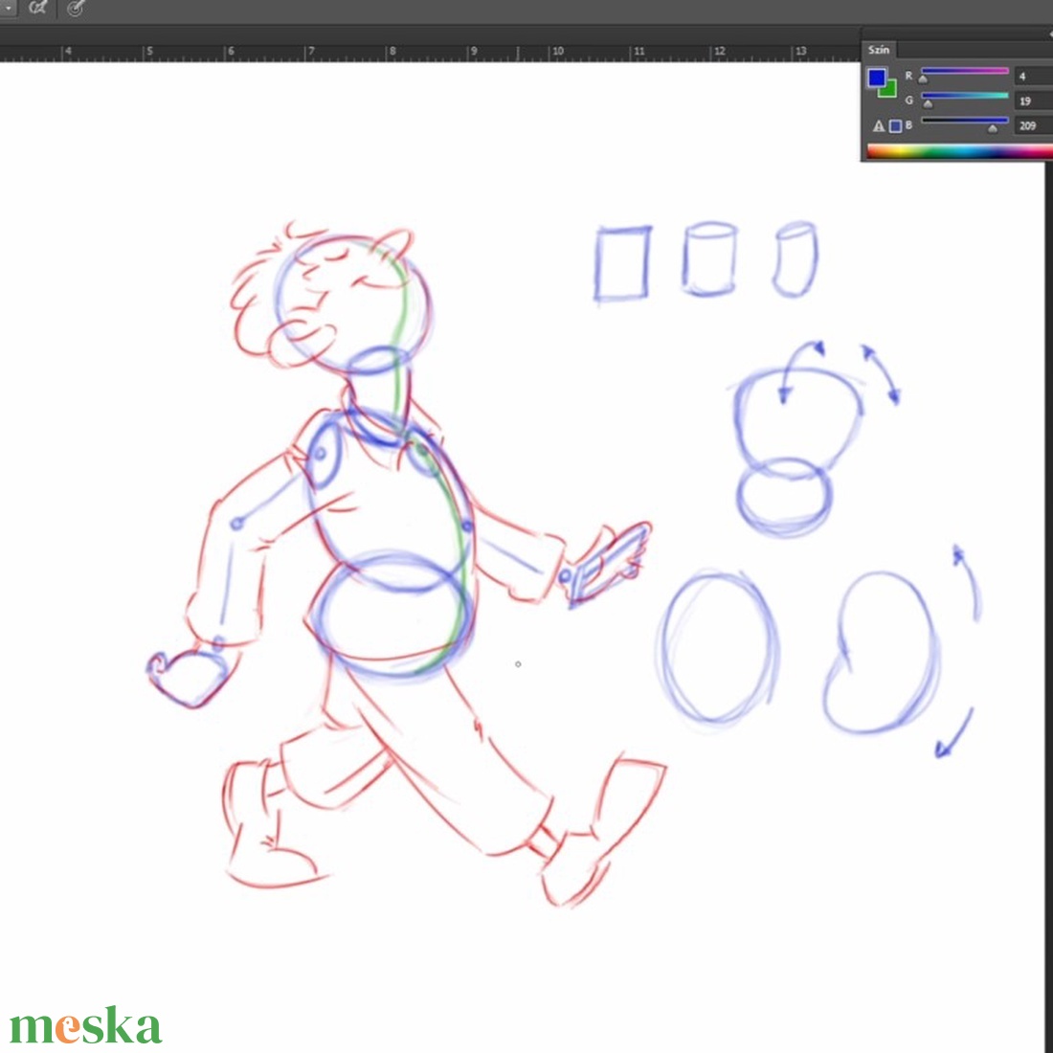Collapse the panel dock with the top arrows
The image size is (1053, 1053).
[x=1049, y=34]
